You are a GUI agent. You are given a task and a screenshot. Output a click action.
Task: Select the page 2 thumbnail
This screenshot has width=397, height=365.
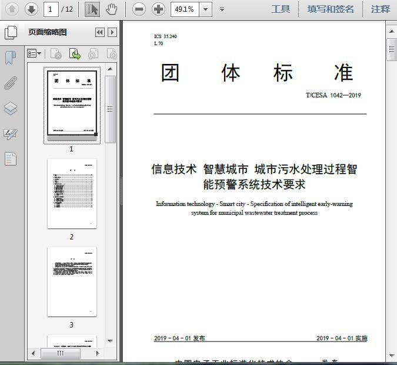tap(72, 194)
